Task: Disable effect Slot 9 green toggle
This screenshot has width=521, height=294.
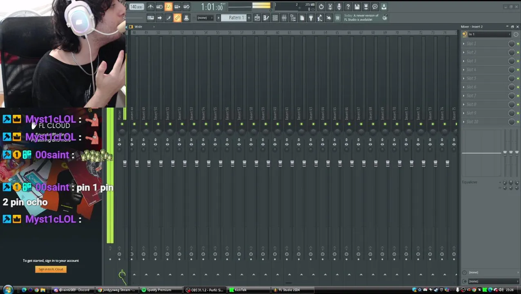Action: (x=518, y=113)
